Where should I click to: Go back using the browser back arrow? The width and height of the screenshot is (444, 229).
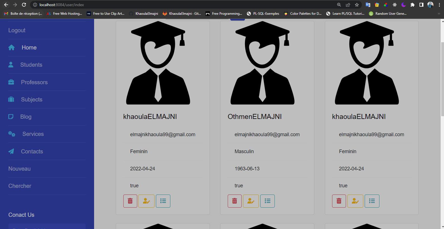coord(6,5)
